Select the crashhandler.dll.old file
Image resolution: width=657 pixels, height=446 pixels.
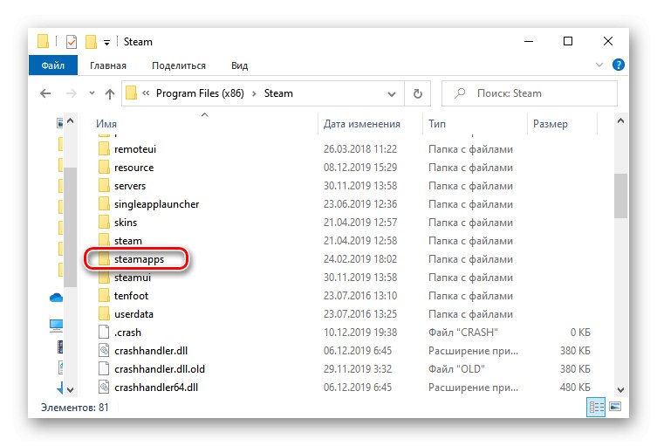(159, 369)
